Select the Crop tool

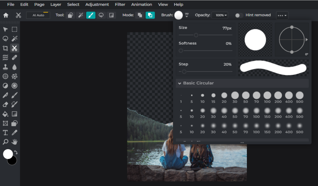click(5, 48)
